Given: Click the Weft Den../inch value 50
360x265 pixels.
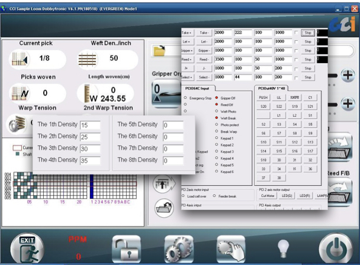Looking at the screenshot, I should [x=114, y=58].
